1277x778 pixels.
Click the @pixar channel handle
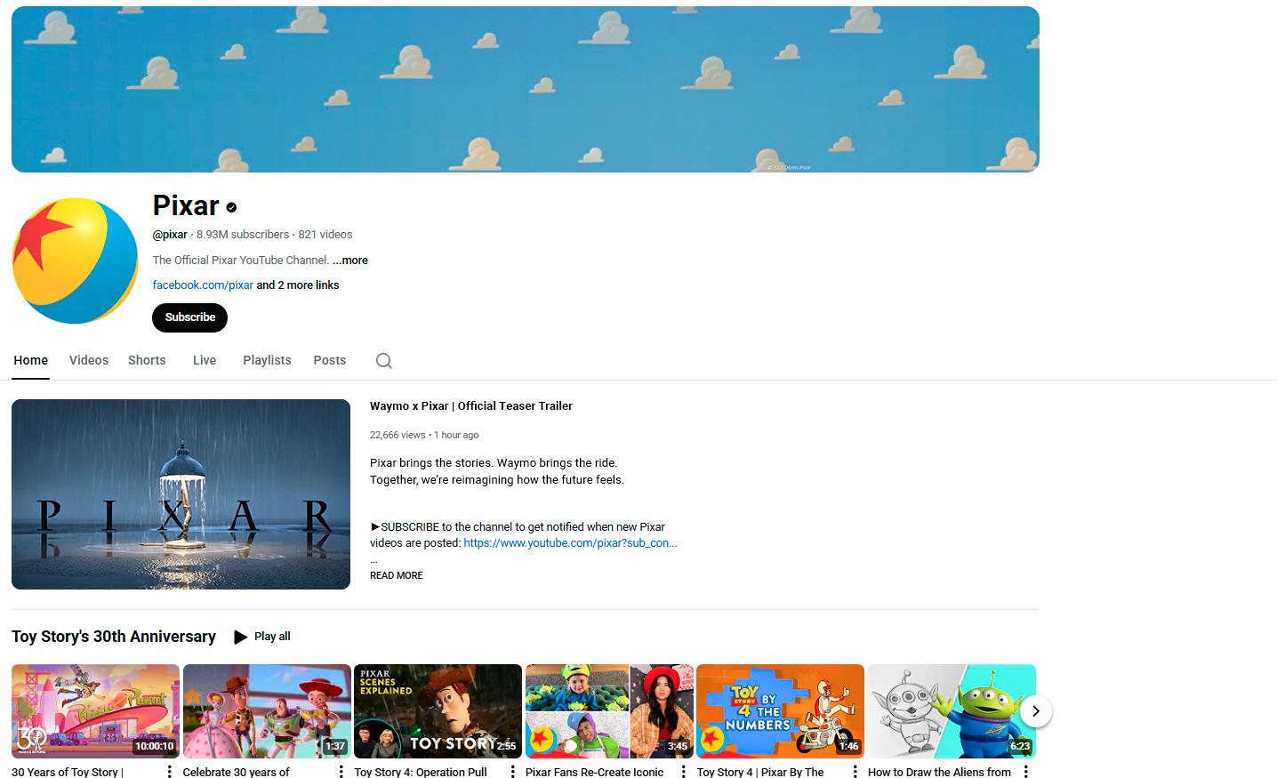170,235
